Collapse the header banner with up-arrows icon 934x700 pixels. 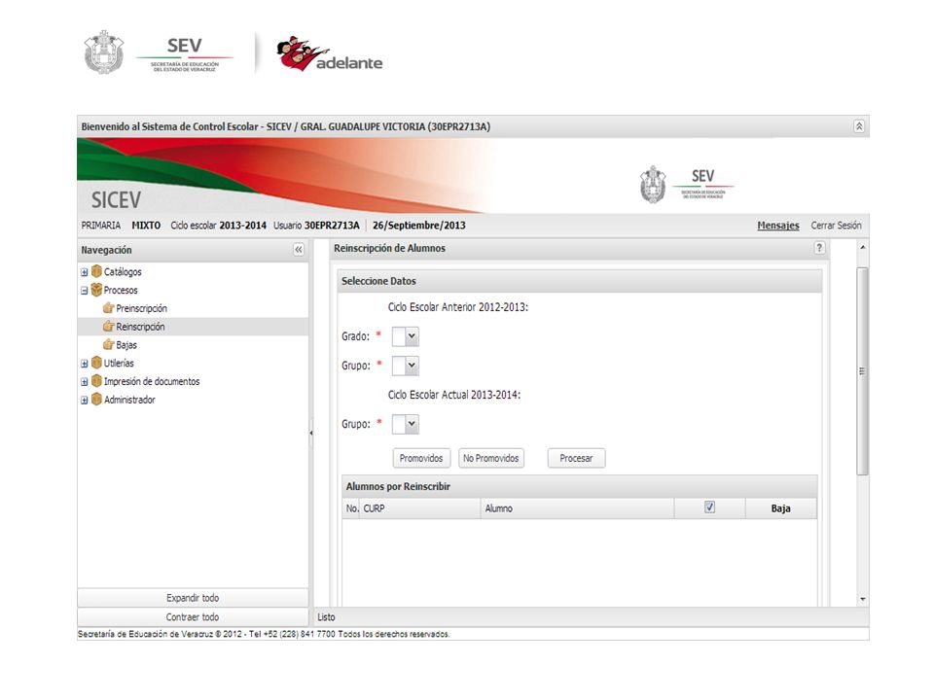[x=859, y=126]
